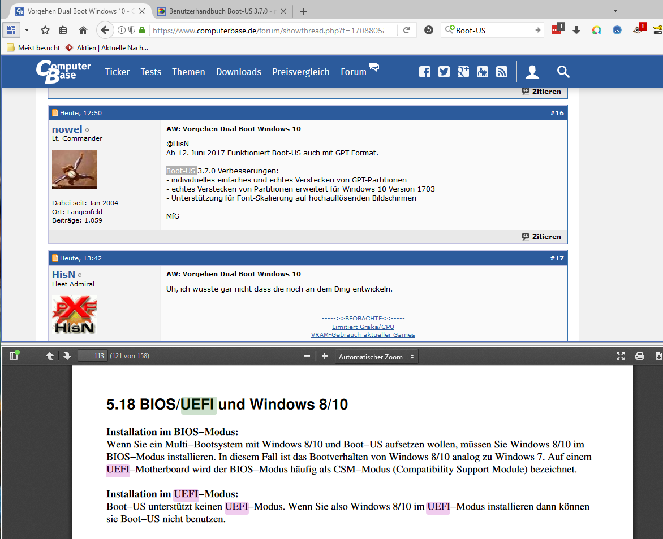Open the Ticker menu item
663x539 pixels.
[117, 72]
